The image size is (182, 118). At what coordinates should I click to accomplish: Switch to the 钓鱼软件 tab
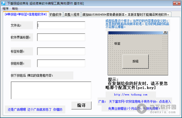[x=56, y=14]
